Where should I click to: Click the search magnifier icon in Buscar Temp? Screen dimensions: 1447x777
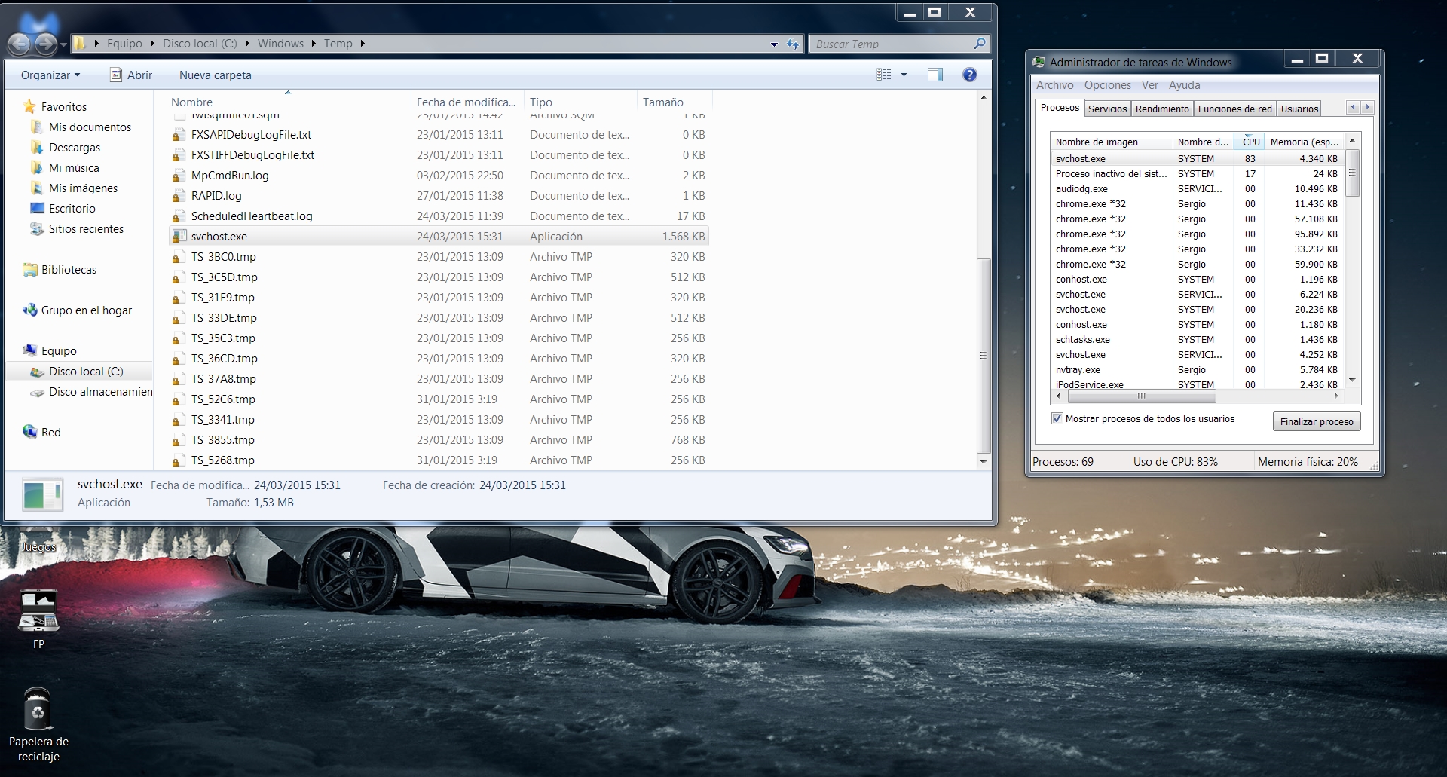click(x=979, y=44)
